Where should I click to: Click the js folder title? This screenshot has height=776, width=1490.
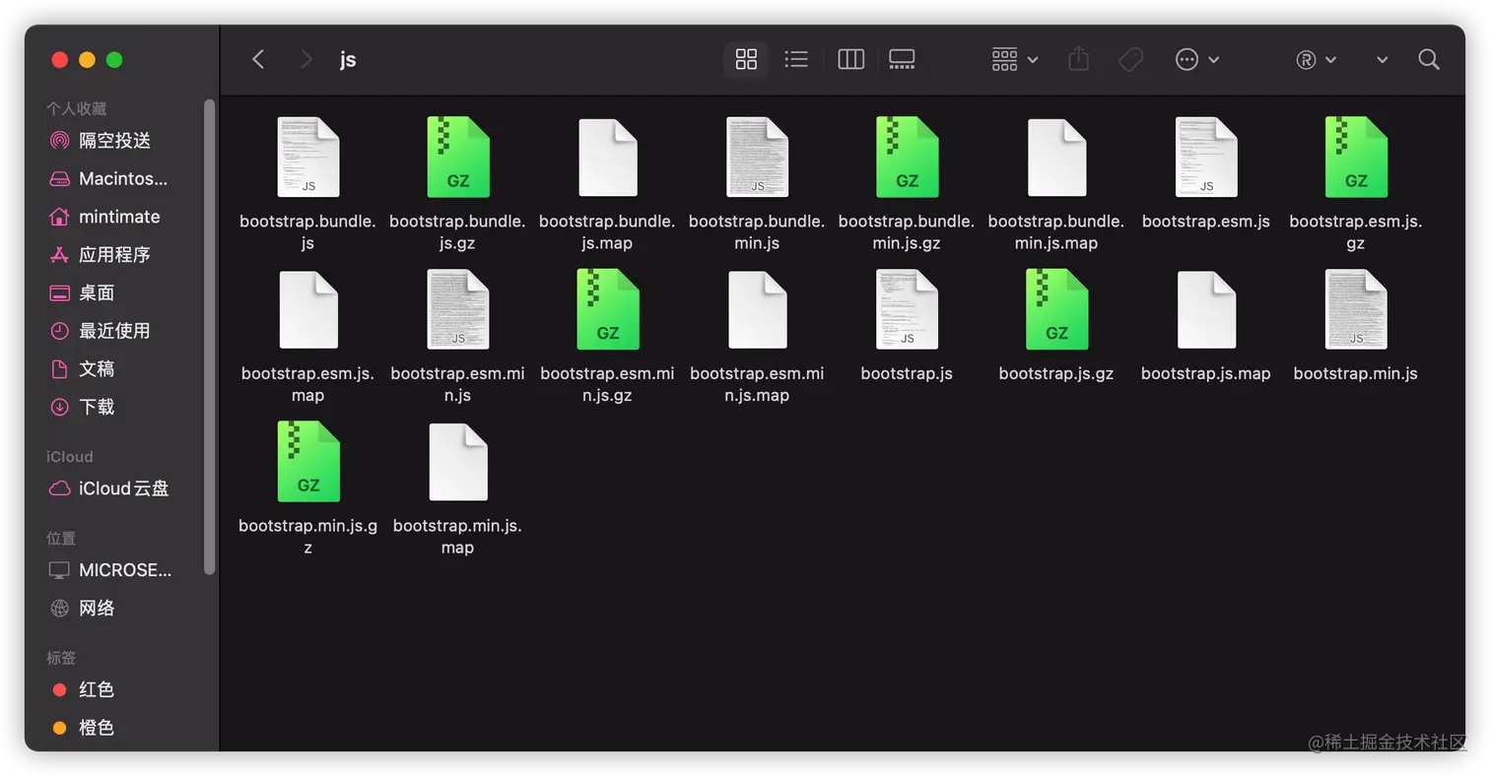pos(348,59)
